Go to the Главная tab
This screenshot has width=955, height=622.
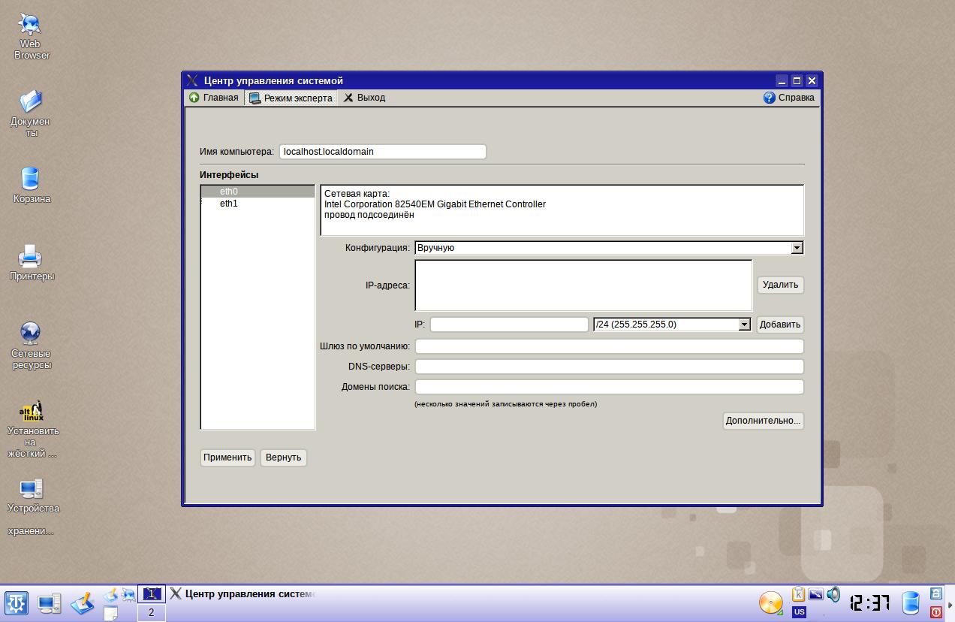(x=214, y=98)
